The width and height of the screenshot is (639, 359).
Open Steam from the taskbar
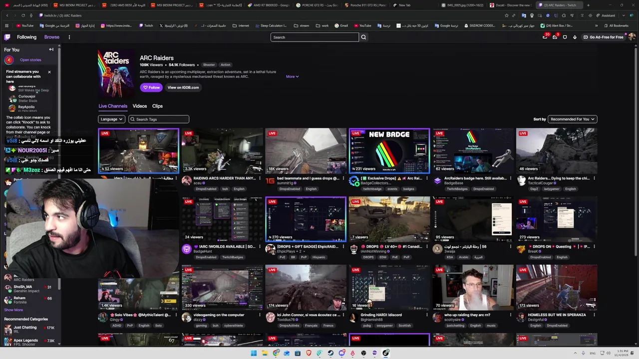330,353
